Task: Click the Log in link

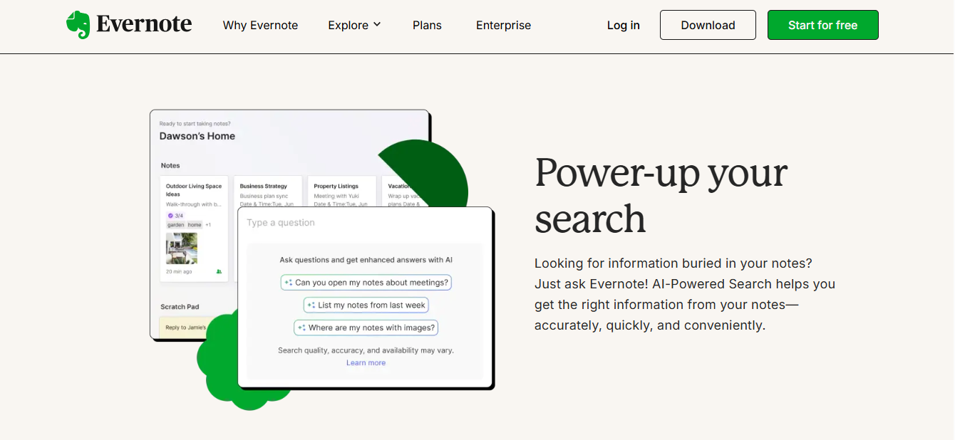Action: pyautogui.click(x=623, y=25)
